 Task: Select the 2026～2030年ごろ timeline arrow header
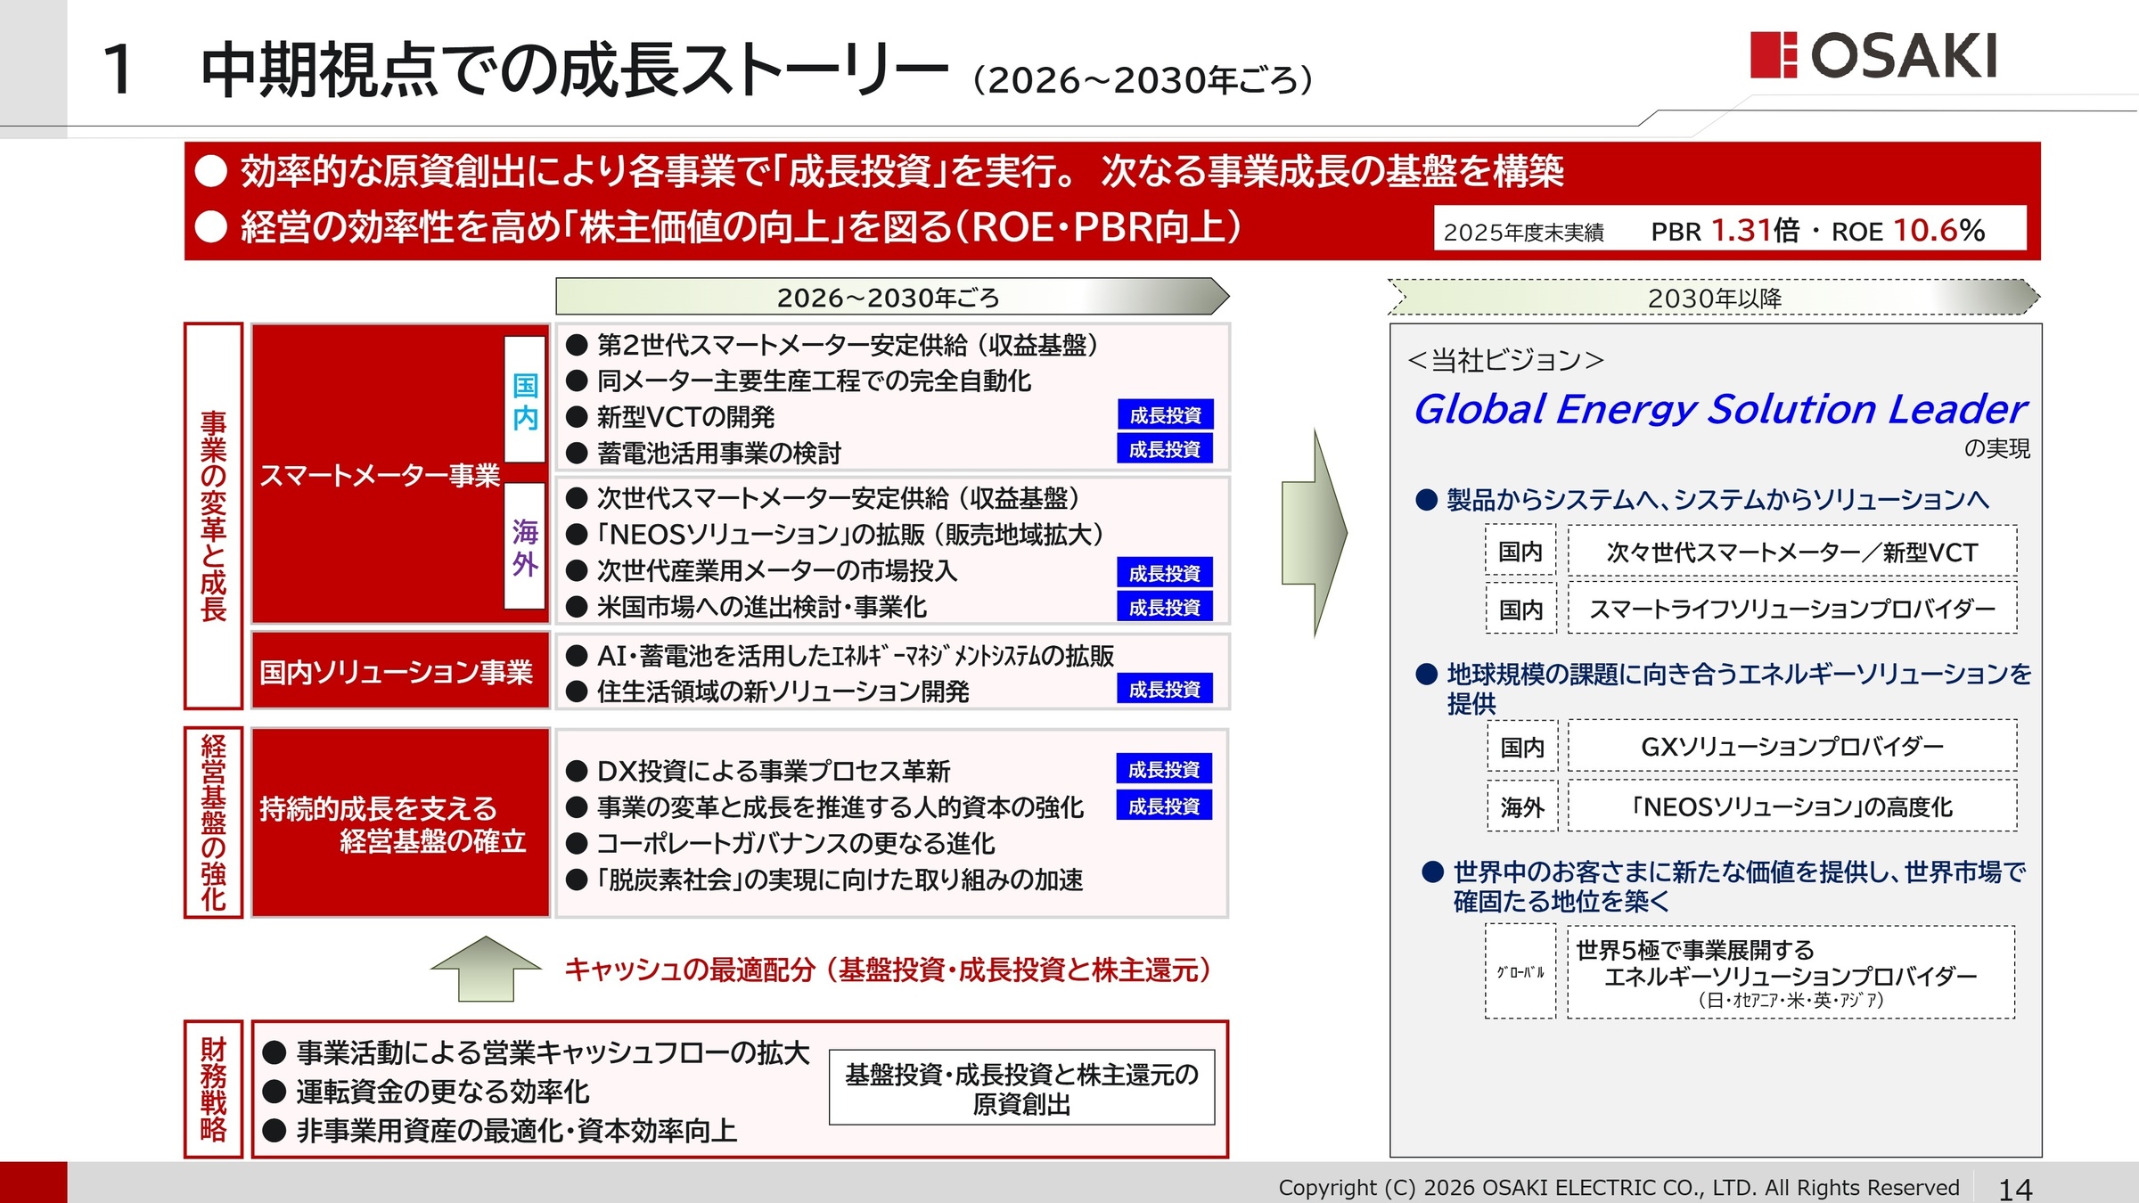click(x=892, y=297)
